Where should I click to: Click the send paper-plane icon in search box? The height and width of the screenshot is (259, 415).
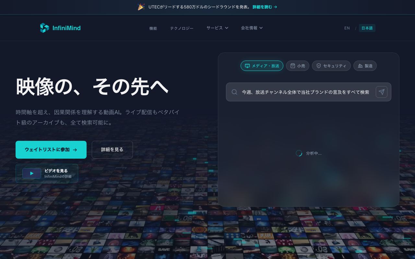381,92
